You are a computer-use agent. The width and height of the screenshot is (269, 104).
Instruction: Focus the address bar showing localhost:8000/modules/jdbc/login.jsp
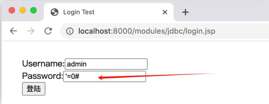pyautogui.click(x=164, y=31)
